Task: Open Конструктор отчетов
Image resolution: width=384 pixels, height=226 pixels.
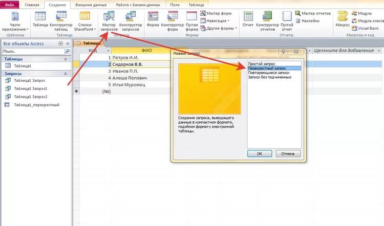Action: 267,21
